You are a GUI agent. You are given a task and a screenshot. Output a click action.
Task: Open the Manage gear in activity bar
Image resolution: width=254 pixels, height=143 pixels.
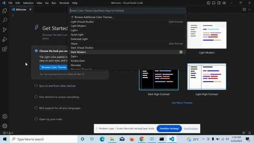click(5, 126)
